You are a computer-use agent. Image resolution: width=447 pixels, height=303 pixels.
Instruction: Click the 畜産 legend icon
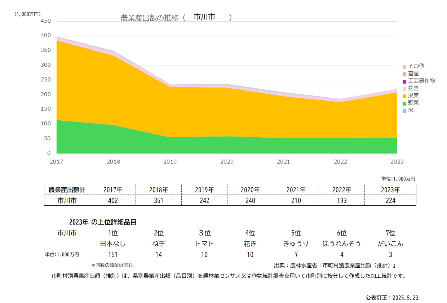tap(405, 73)
